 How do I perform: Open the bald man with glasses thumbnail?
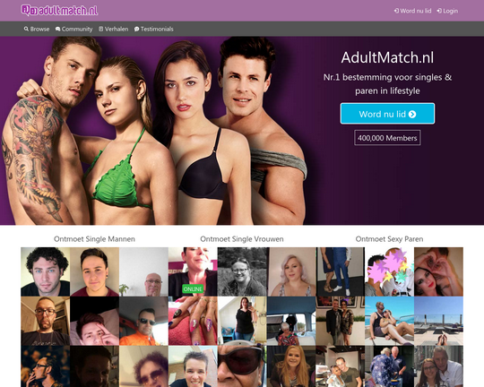143,271
